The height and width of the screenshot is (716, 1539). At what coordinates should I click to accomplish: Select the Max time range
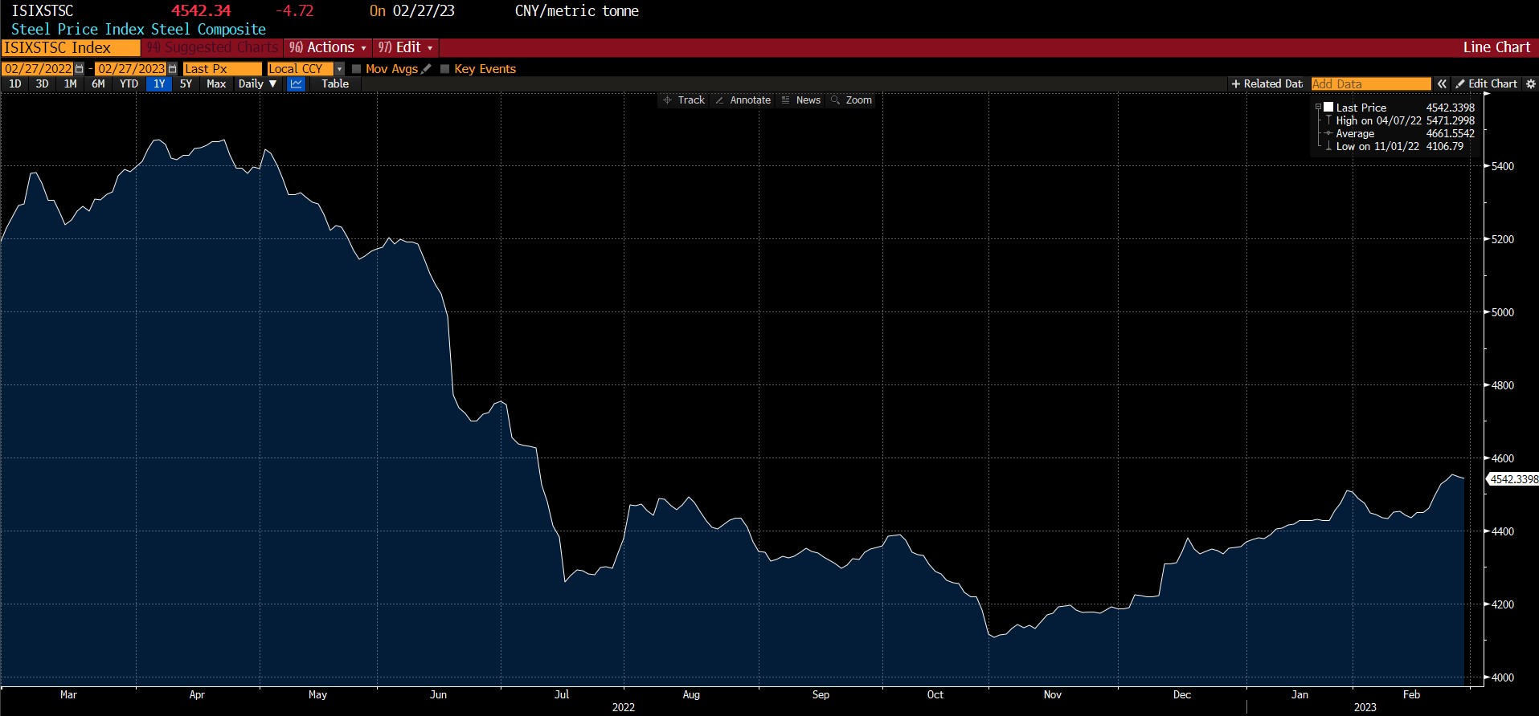pyautogui.click(x=216, y=83)
